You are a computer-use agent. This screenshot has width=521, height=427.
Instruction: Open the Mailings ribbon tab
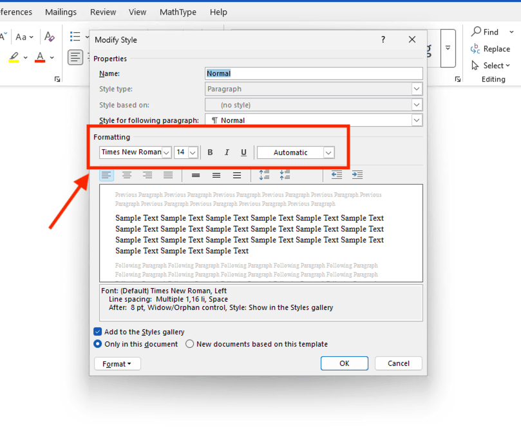point(61,12)
